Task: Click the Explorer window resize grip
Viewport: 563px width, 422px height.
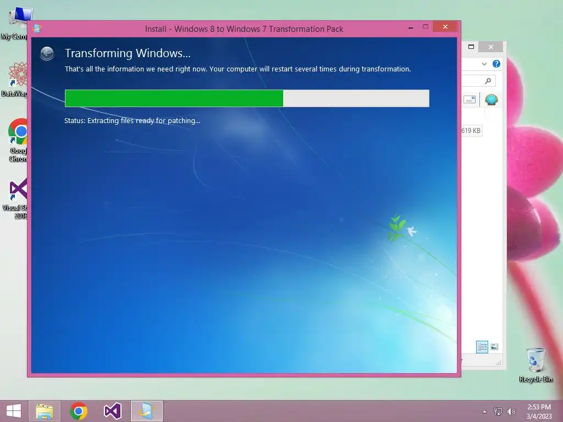Action: click(499, 363)
